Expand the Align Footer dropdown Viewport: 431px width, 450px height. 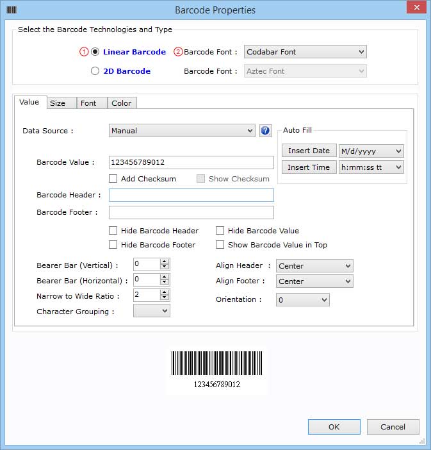(x=314, y=281)
